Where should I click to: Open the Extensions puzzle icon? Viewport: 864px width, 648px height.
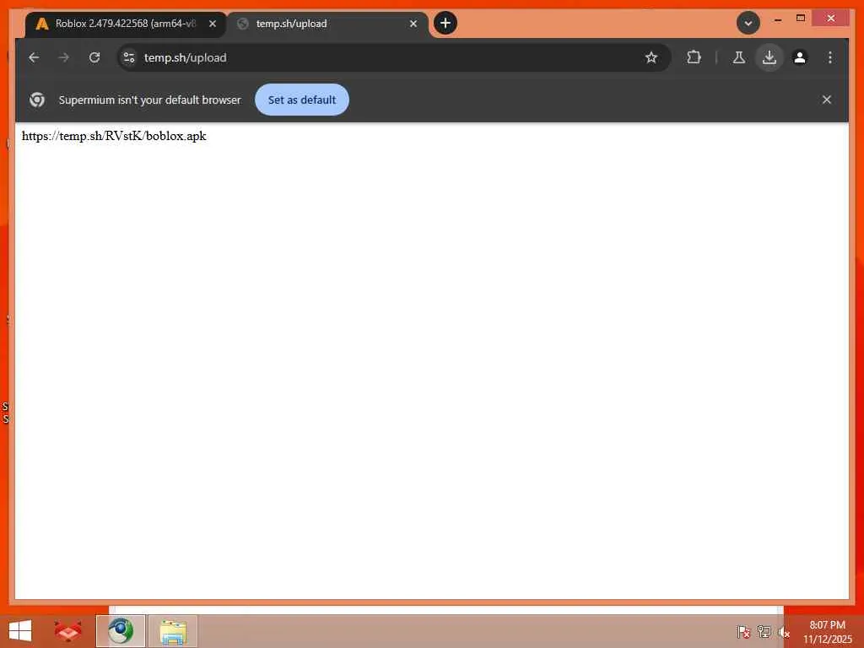click(694, 57)
